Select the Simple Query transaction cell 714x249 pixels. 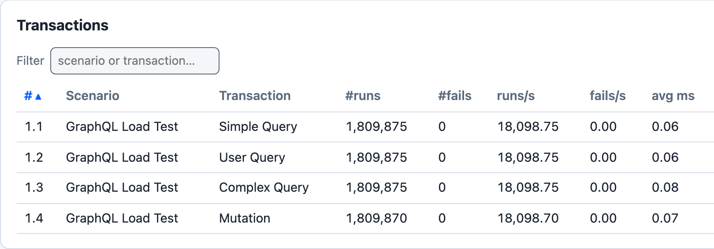tap(258, 127)
